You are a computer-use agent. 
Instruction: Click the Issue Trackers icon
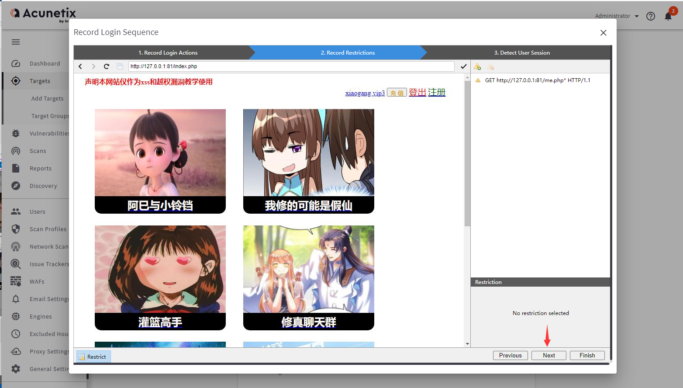(x=16, y=264)
